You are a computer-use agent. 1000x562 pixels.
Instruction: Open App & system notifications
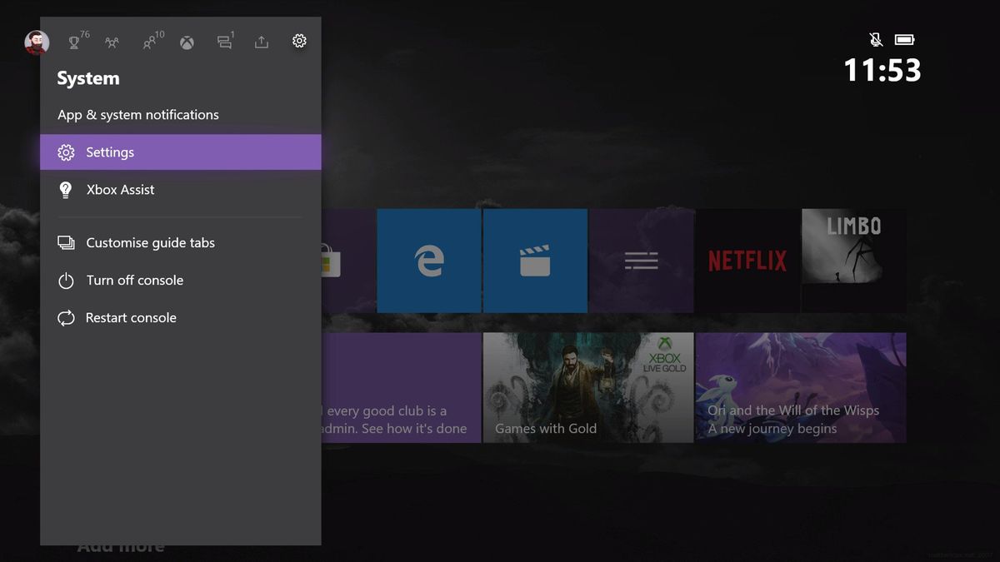tap(137, 114)
